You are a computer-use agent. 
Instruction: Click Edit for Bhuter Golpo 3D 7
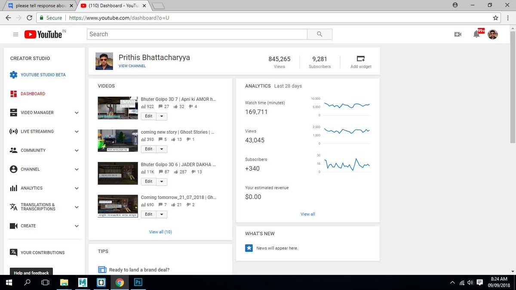[148, 116]
